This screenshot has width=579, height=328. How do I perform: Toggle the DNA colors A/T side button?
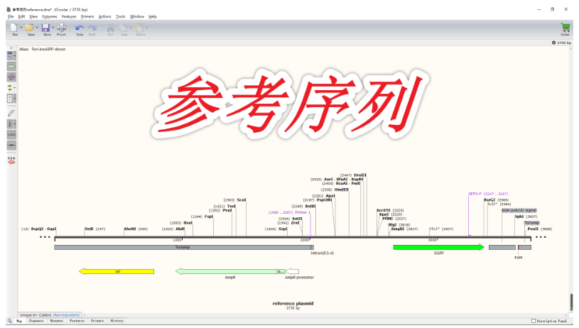10,98
